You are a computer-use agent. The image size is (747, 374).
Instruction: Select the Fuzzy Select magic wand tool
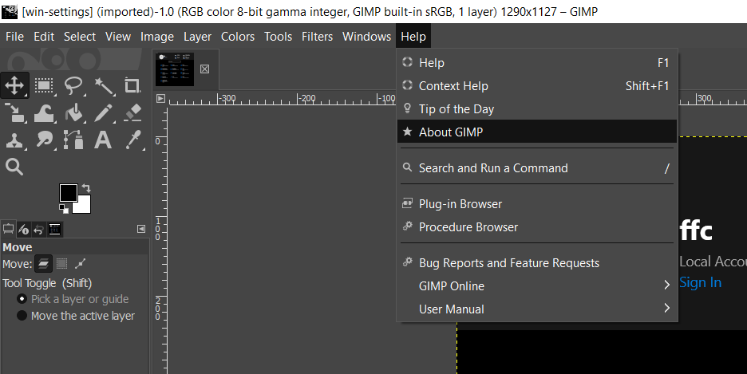pyautogui.click(x=104, y=85)
